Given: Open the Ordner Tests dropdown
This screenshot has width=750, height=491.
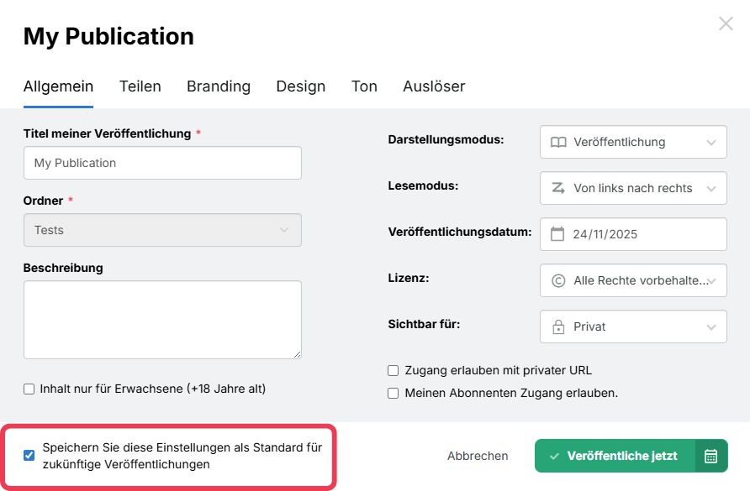Looking at the screenshot, I should coord(162,230).
